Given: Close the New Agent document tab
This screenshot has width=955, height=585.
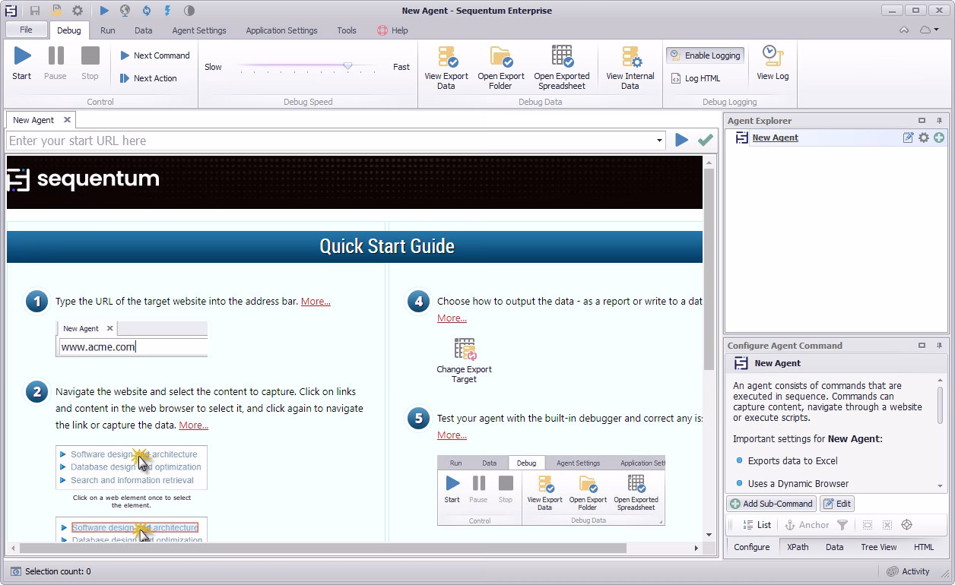Looking at the screenshot, I should (67, 120).
